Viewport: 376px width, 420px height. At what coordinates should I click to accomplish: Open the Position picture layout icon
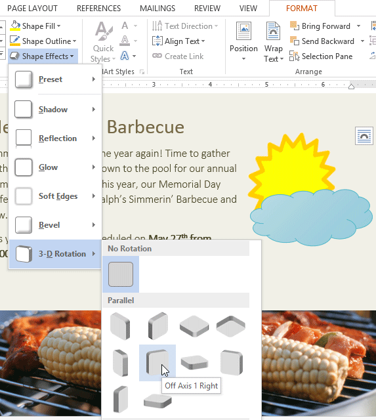point(243,31)
